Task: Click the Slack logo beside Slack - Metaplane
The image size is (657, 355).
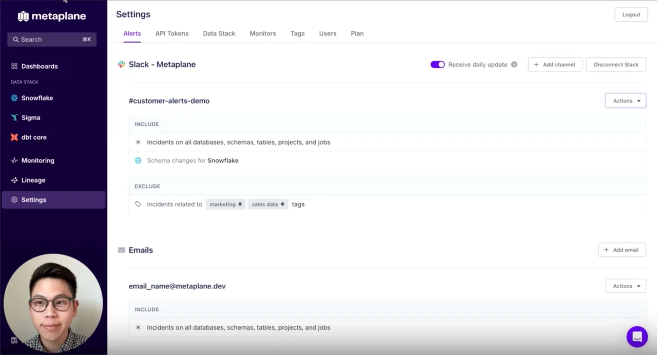Action: [122, 65]
